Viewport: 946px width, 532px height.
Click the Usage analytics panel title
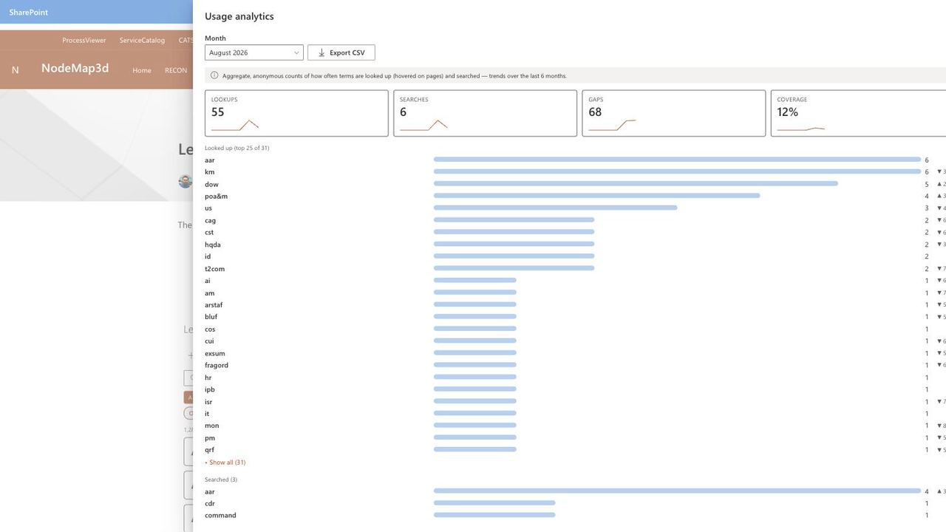[x=239, y=16]
